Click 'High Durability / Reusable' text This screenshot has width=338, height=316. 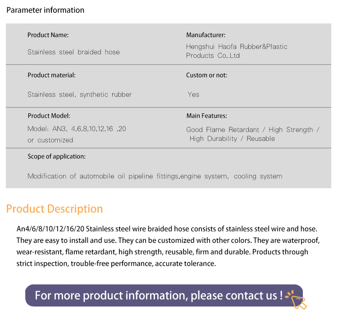232,139
